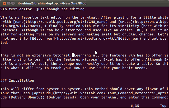Click the [aptitude] link text

[x=43, y=93]
